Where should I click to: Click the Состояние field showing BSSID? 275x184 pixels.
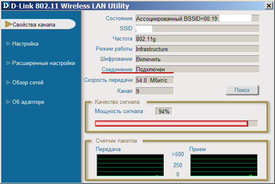pyautogui.click(x=197, y=19)
